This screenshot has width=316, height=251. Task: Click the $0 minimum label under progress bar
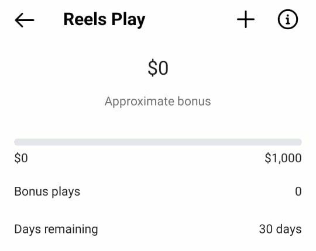click(21, 158)
